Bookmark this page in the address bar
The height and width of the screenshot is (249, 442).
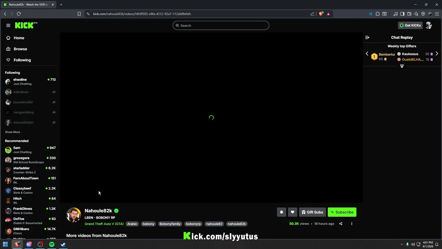(79, 14)
